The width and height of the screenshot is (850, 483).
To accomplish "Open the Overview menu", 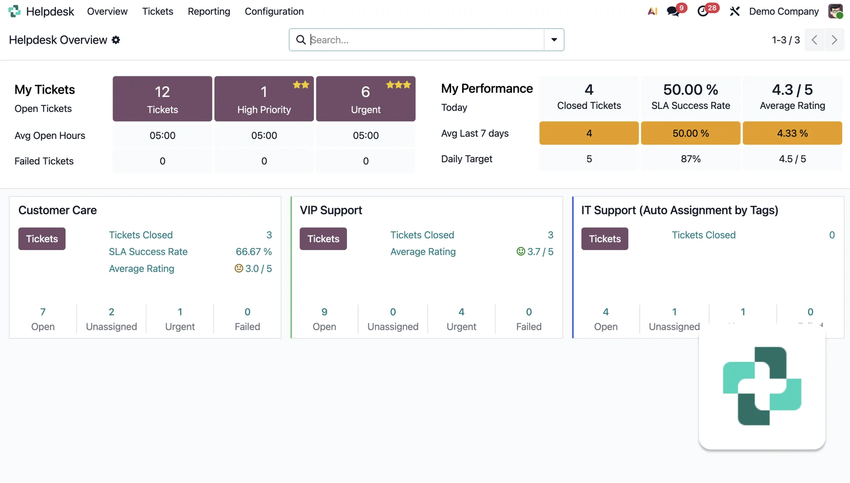I will (x=107, y=11).
